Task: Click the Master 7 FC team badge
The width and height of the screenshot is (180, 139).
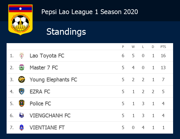Action: click(22, 67)
